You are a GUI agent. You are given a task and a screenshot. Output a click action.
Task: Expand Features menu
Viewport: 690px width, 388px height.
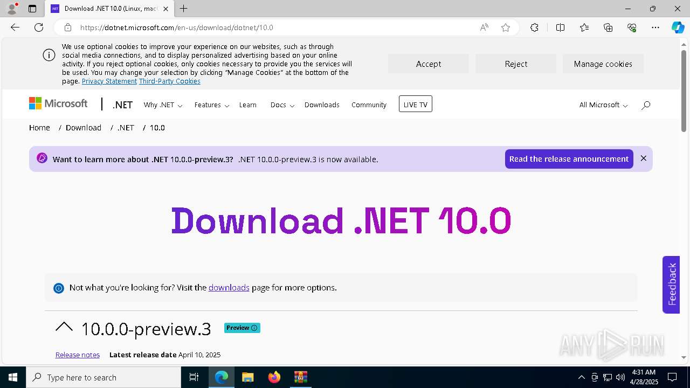click(212, 105)
